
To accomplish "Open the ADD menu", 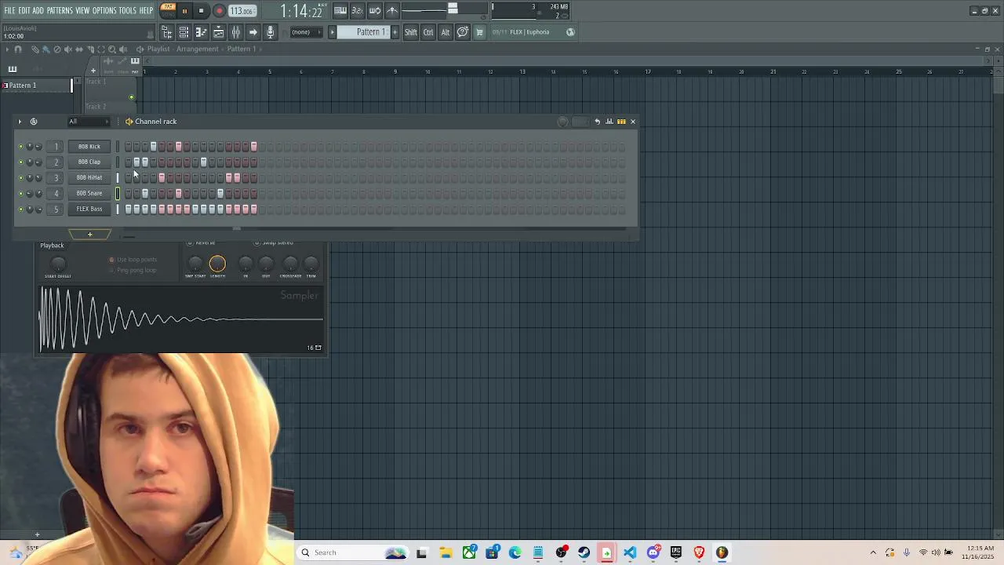I will pyautogui.click(x=38, y=10).
